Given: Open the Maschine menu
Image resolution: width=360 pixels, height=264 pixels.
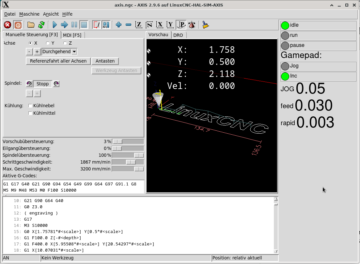Looking at the screenshot, I should pos(29,14).
